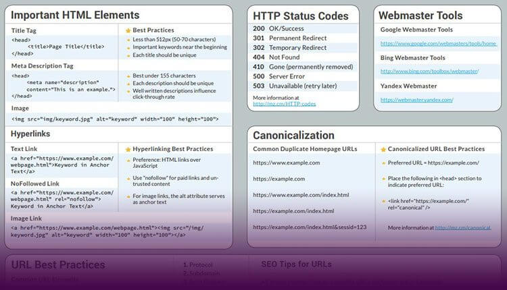Click https://example.com/index.html URL
The width and height of the screenshot is (507, 290).
tap(293, 211)
